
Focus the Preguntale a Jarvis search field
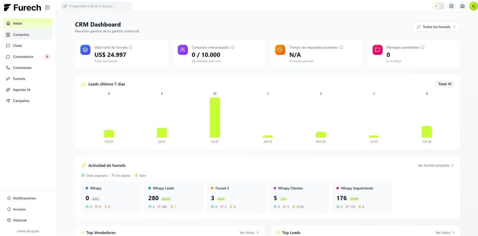97,6
